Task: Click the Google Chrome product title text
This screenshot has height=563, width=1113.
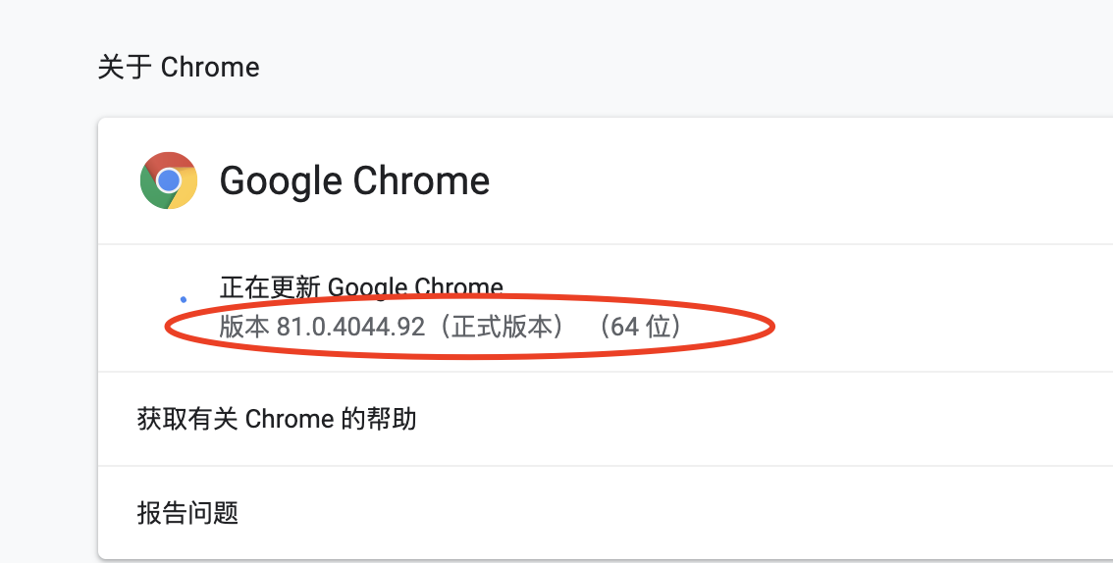Action: (x=354, y=180)
